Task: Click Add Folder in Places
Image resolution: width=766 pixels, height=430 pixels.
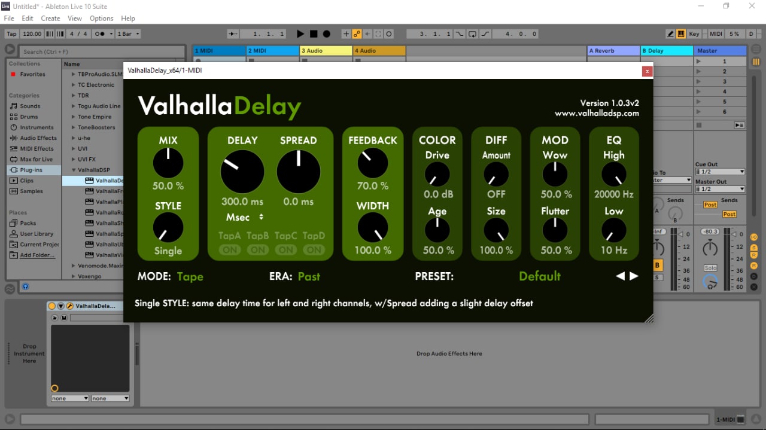Action: pyautogui.click(x=37, y=255)
